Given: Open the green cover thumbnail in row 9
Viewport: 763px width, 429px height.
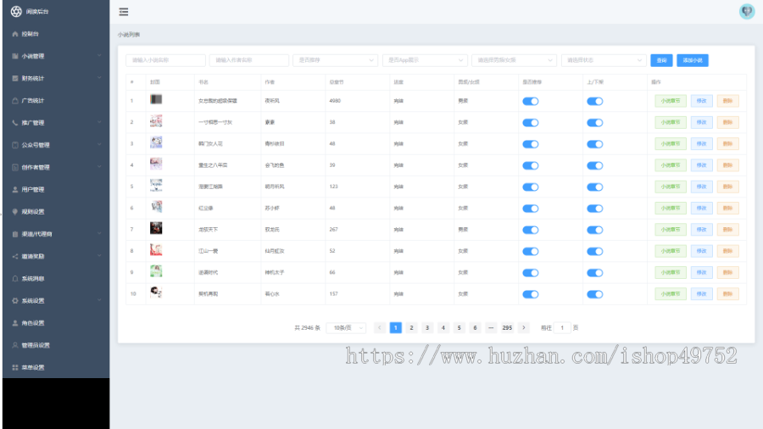Looking at the screenshot, I should (156, 271).
